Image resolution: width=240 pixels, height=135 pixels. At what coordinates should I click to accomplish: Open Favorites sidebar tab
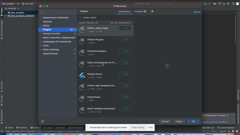tap(1, 100)
